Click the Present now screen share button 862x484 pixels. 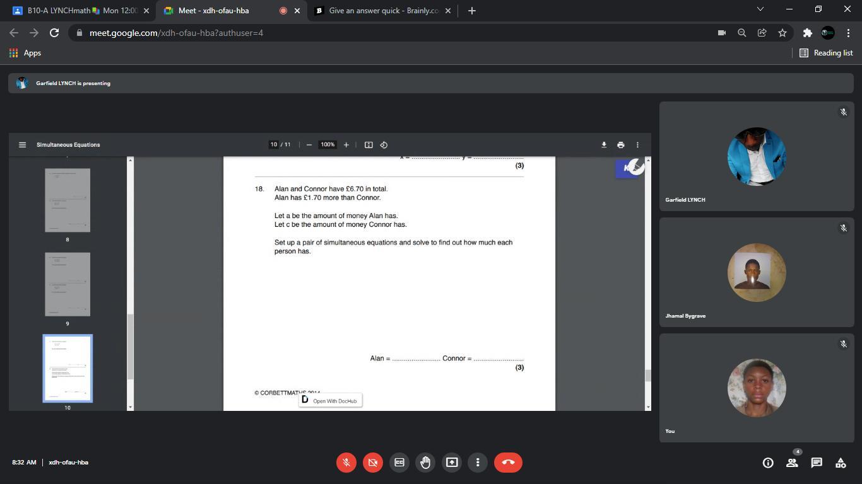(452, 463)
